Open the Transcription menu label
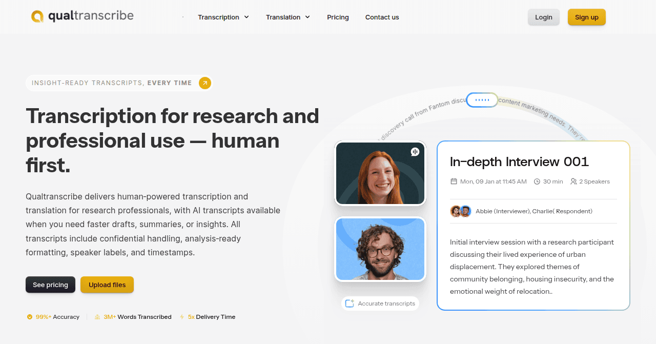This screenshot has height=344, width=656. [x=218, y=17]
